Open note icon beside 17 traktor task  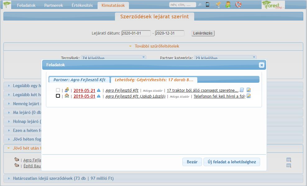click(242, 90)
